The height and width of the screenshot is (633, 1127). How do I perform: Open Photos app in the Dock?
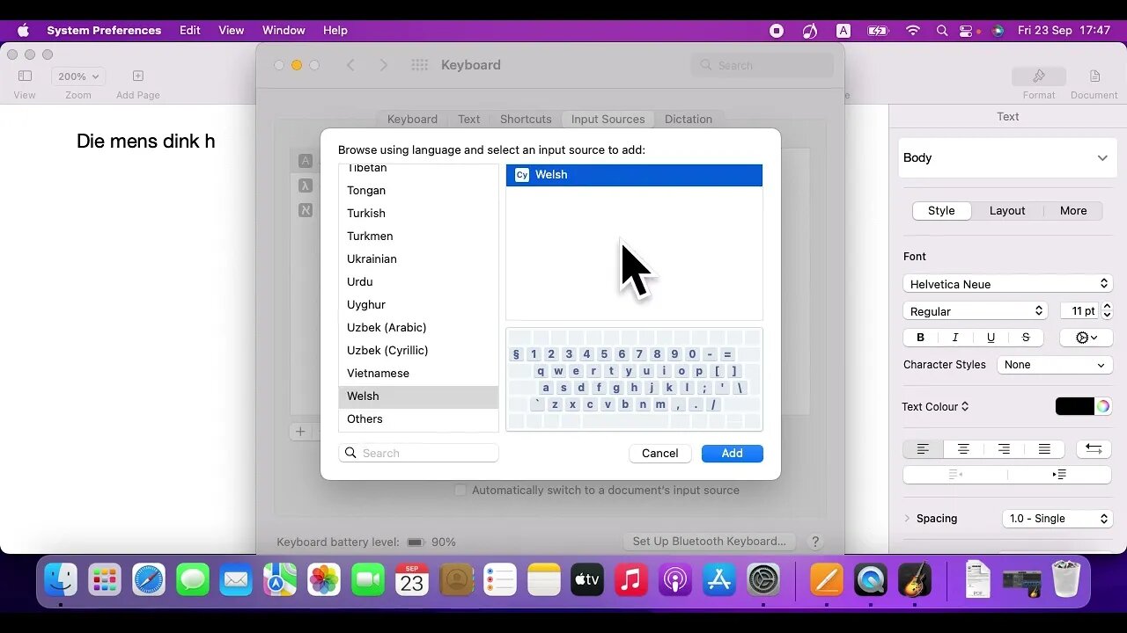click(x=324, y=580)
